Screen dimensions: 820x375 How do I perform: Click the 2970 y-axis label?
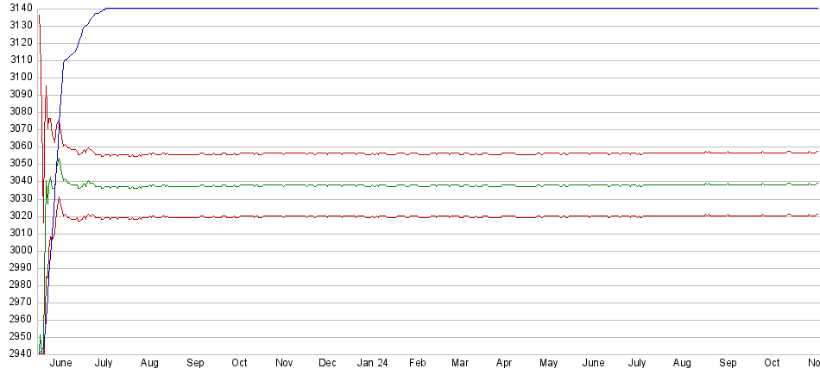click(x=16, y=302)
